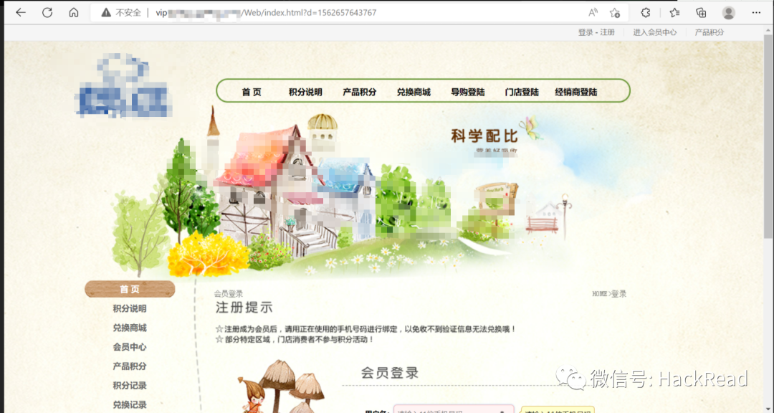Open 兑换商城 in the left sidebar
Viewport: 774px width, 413px height.
point(130,328)
